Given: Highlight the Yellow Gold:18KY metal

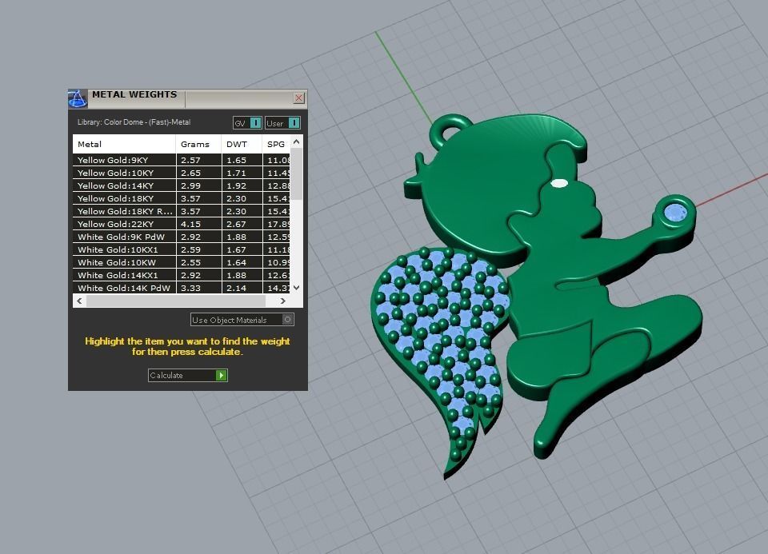Looking at the screenshot, I should 182,198.
